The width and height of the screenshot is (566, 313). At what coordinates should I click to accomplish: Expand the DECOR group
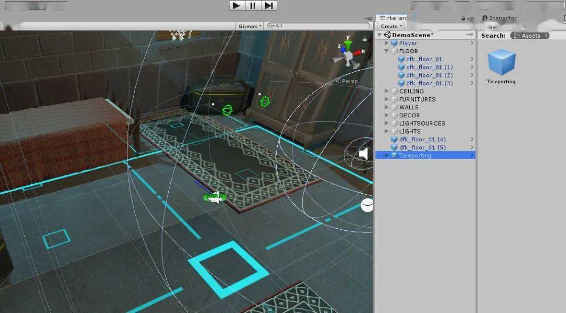point(387,115)
